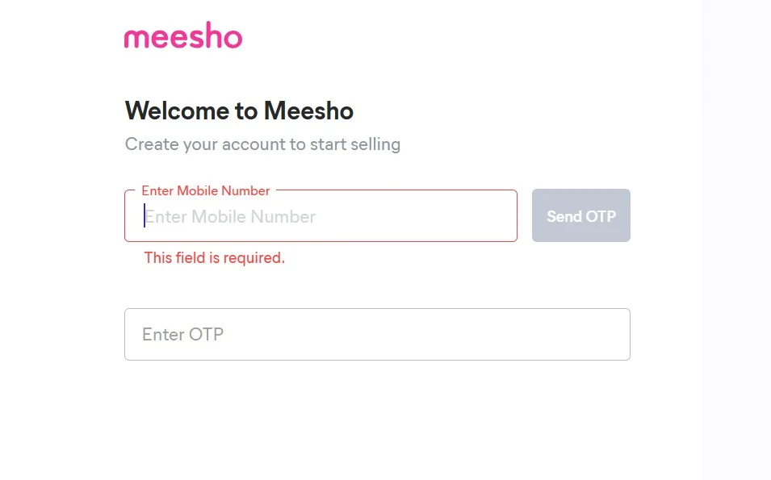The image size is (771, 480).
Task: Click 'Create your account to start selling' subtitle
Action: click(262, 144)
